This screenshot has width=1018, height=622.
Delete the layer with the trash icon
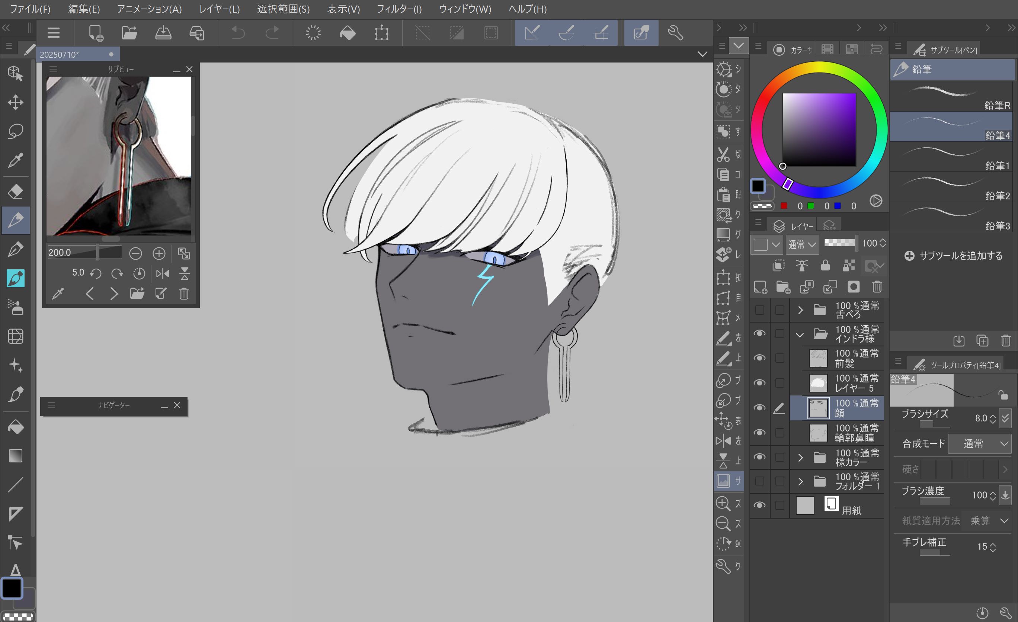tap(877, 286)
